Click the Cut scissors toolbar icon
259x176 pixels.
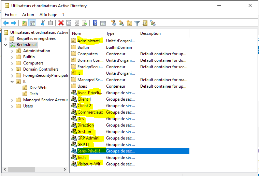click(x=43, y=23)
